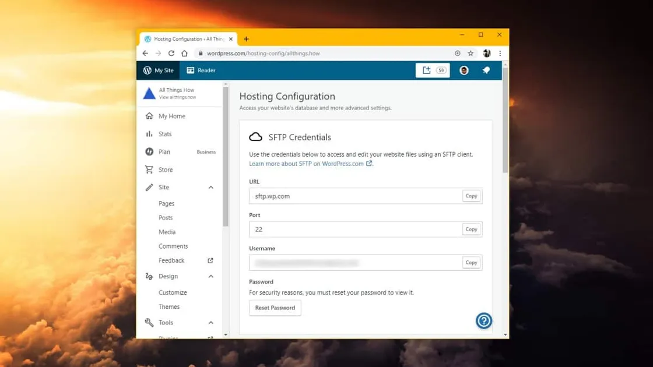Screen dimensions: 653x367
Task: Copy the SFTP URL using its Copy button
Action: pyautogui.click(x=471, y=196)
